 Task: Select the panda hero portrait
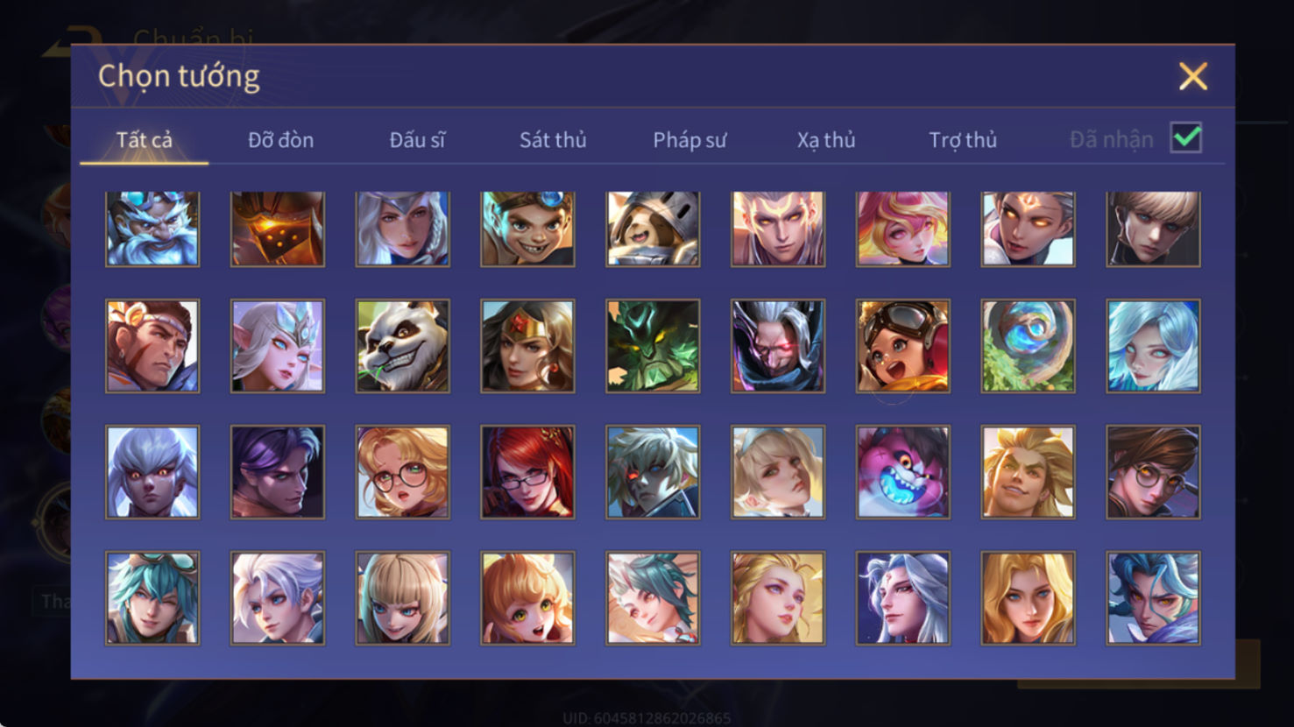pyautogui.click(x=403, y=346)
